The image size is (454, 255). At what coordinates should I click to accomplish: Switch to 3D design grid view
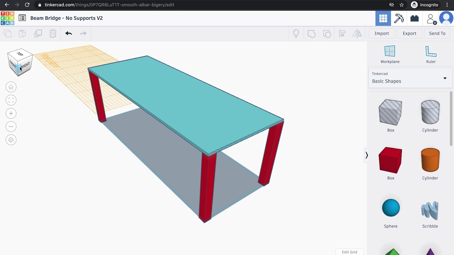(383, 18)
